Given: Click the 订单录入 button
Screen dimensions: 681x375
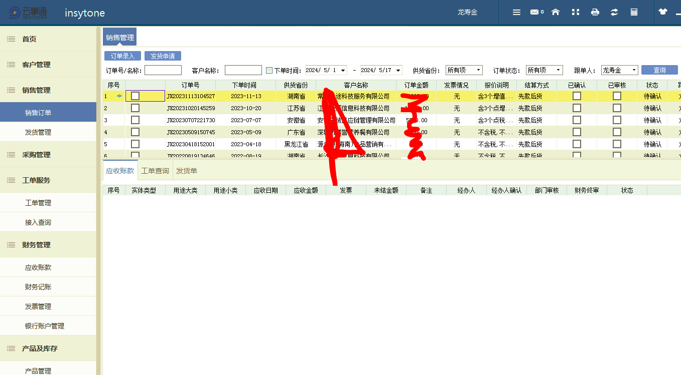Looking at the screenshot, I should pos(122,56).
